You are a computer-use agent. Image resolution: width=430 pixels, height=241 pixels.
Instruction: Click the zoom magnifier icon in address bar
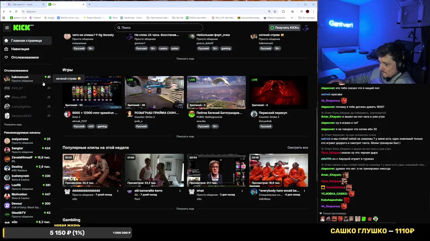(x=269, y=11)
